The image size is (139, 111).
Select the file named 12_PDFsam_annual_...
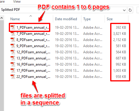[x=33, y=52]
